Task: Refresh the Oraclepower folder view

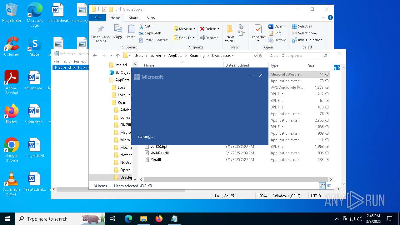Action: [261, 56]
